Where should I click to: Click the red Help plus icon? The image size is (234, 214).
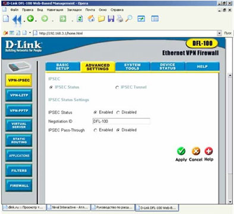coord(208,151)
